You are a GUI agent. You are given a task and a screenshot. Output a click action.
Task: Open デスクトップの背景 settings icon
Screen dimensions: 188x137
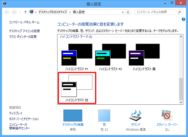click(x=73, y=116)
